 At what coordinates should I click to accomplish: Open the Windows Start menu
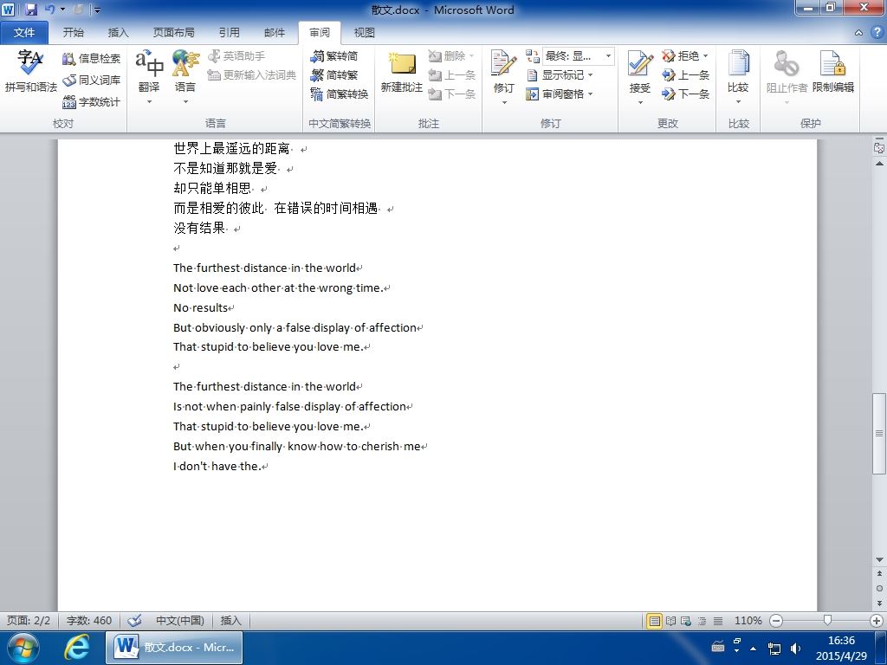[23, 647]
